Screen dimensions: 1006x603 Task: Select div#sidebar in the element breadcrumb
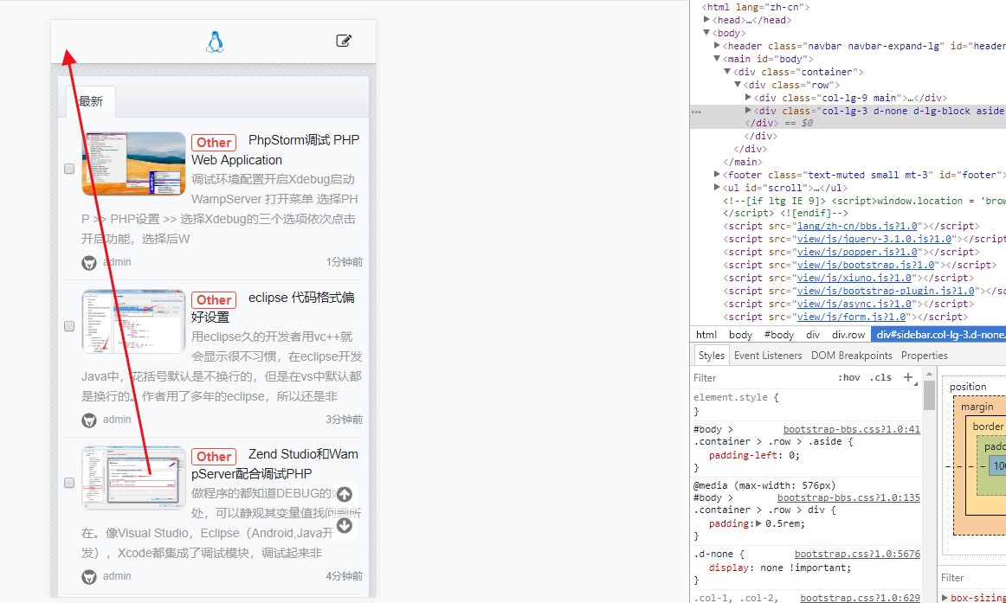pos(938,335)
